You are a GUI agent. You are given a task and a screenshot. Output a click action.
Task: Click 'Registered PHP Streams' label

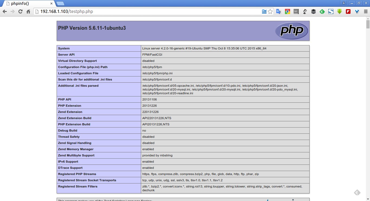[x=77, y=174]
